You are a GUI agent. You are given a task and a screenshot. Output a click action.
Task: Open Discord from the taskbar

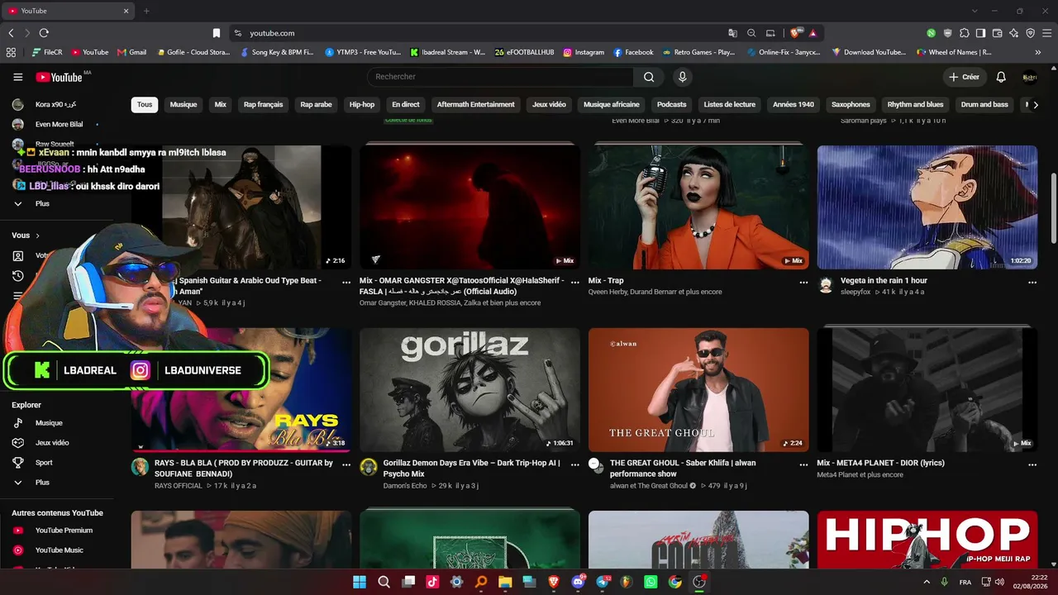(578, 582)
